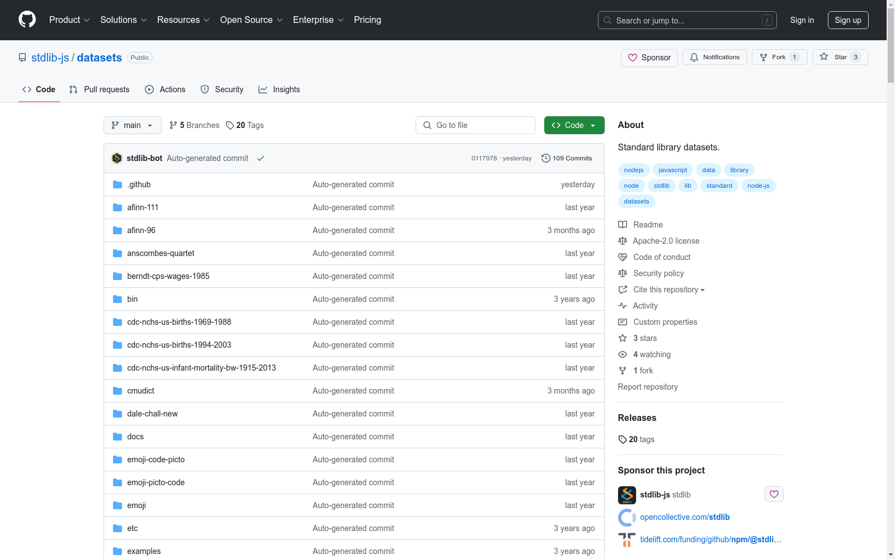This screenshot has height=559, width=895.
Task: Click the heart sponsor icon beside stdlib-js
Action: 774,494
